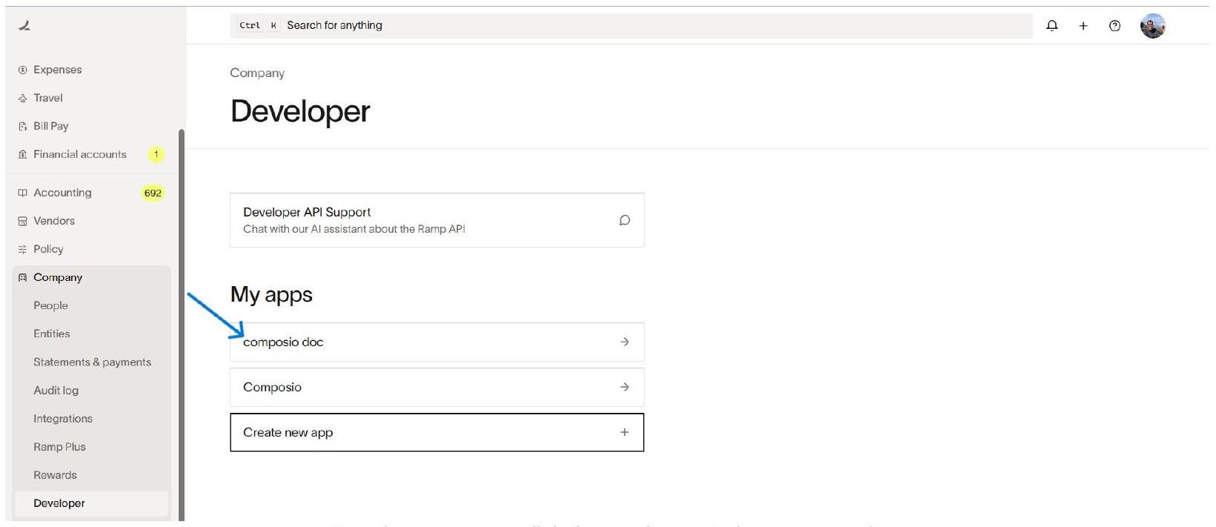
Task: Go to Rewards page
Action: pyautogui.click(x=55, y=475)
